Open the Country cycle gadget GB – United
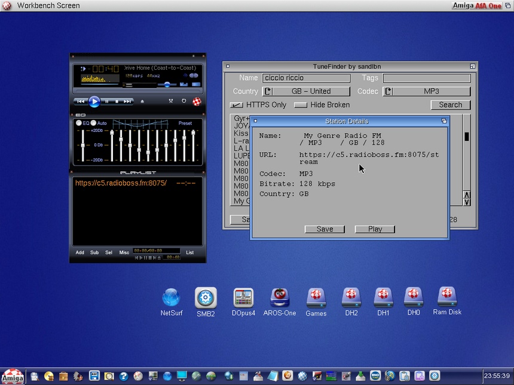Image resolution: width=514 pixels, height=385 pixels. (x=306, y=91)
